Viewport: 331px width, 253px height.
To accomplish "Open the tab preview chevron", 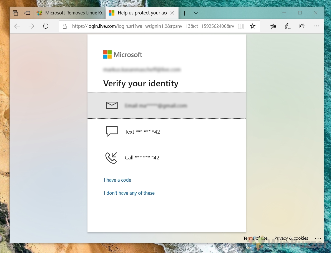I will click(196, 13).
